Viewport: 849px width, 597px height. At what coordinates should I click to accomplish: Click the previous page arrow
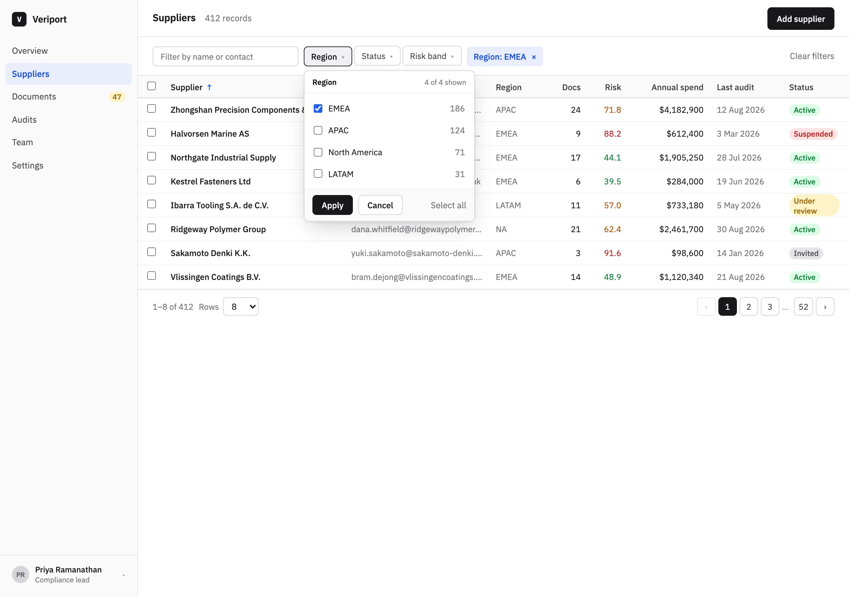point(706,307)
